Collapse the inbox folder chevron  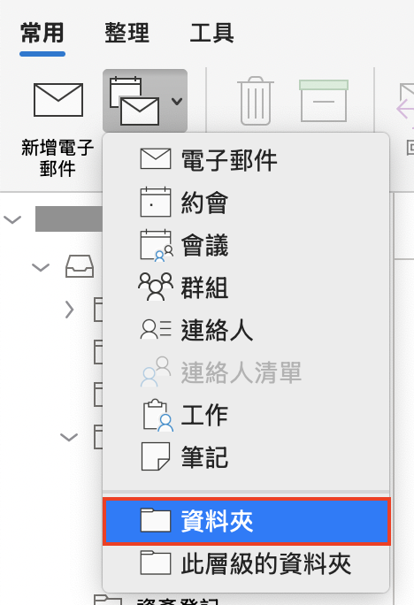pyautogui.click(x=41, y=267)
